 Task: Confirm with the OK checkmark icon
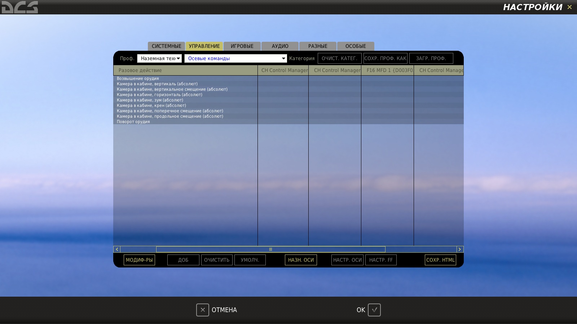tap(374, 310)
